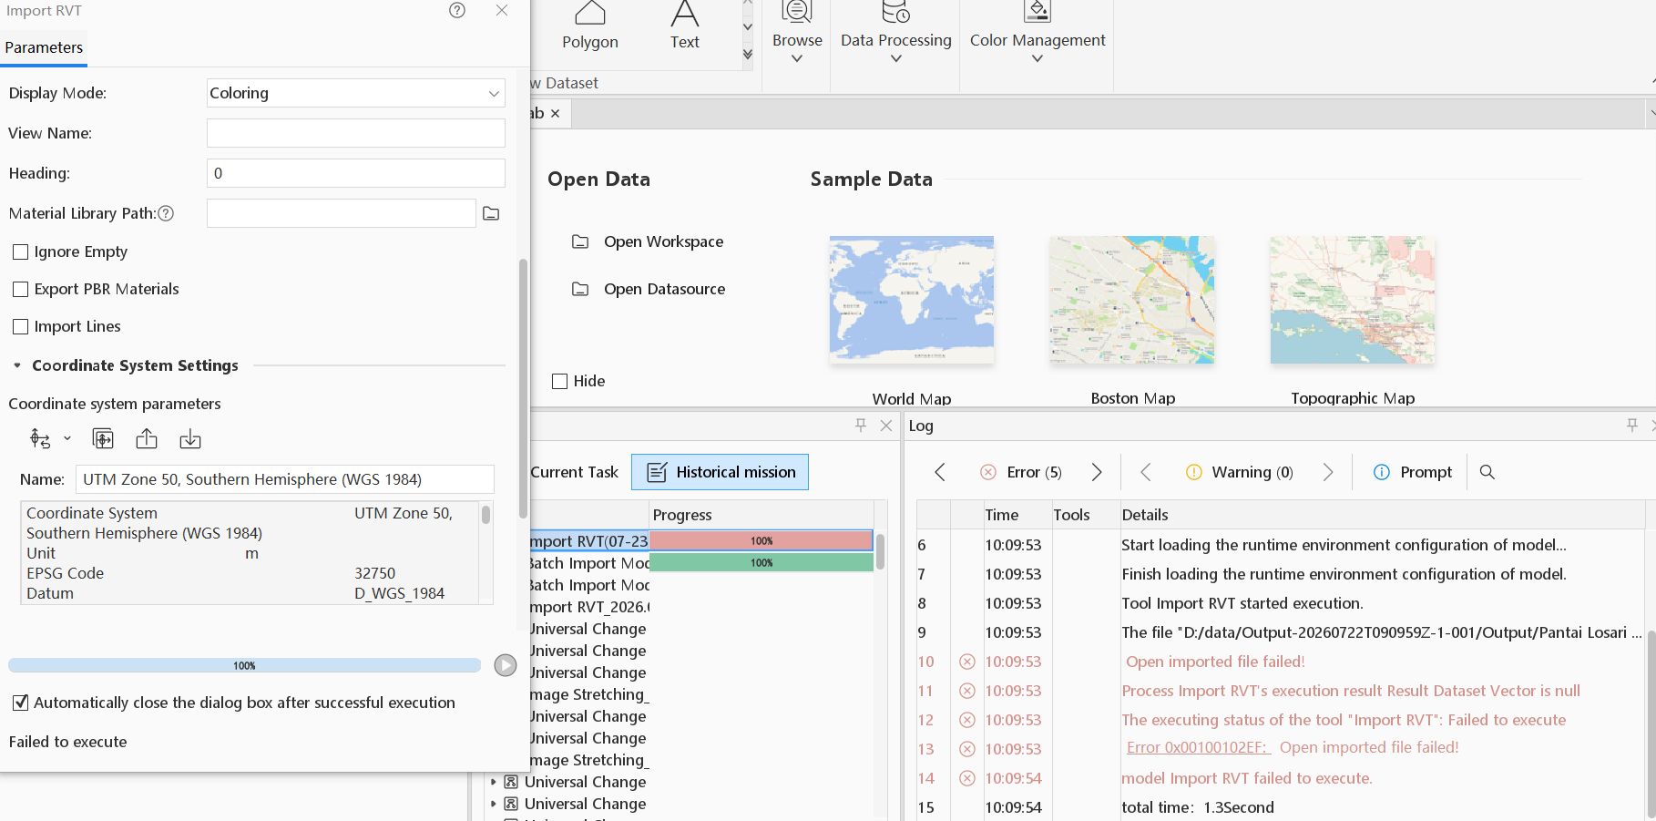The image size is (1656, 821).
Task: Expand the full ribbon gallery list
Action: (748, 55)
